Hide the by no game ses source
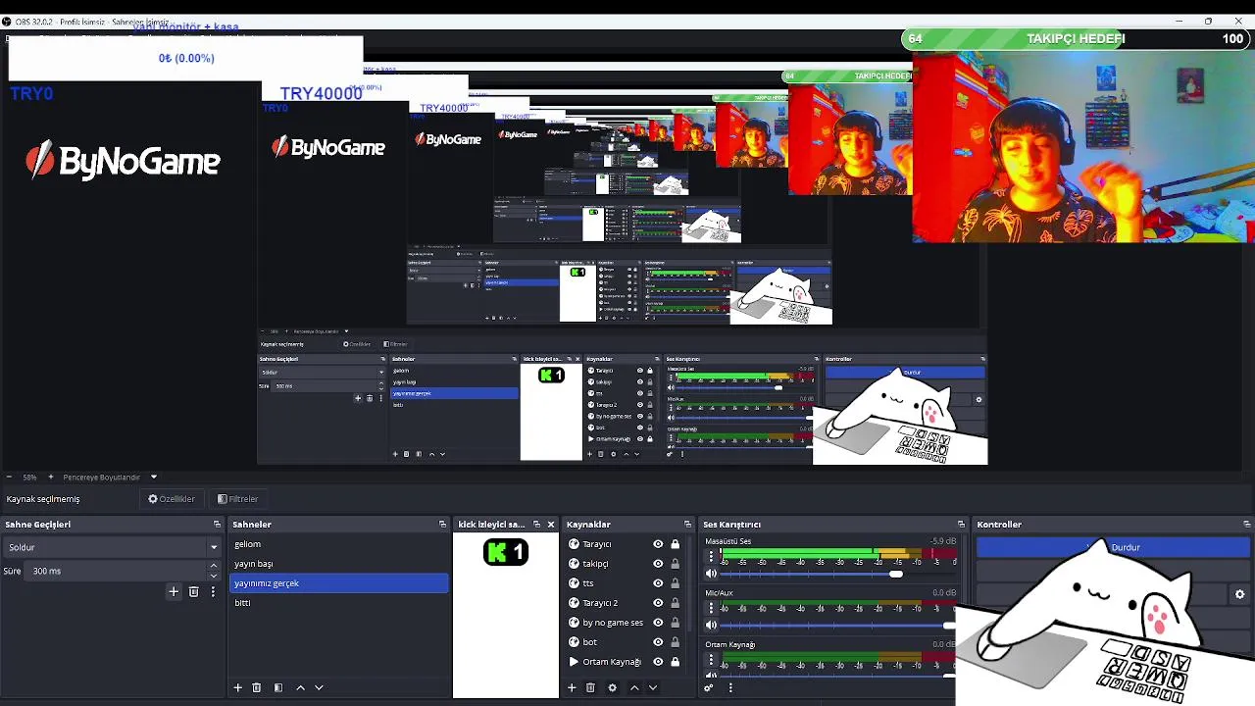This screenshot has height=706, width=1255. [x=658, y=623]
